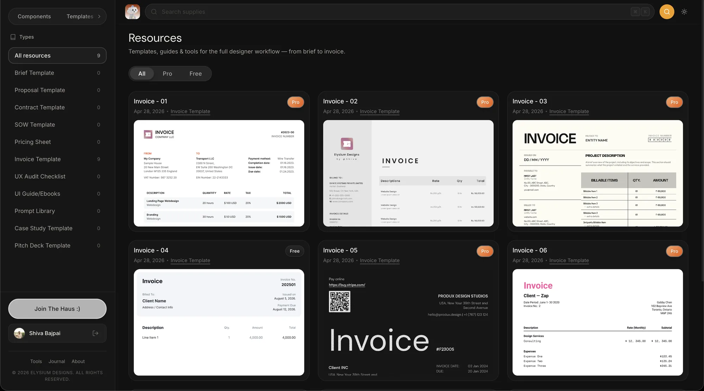Open Invoice - 01 preview thumbnail
704x391 pixels.
point(219,173)
